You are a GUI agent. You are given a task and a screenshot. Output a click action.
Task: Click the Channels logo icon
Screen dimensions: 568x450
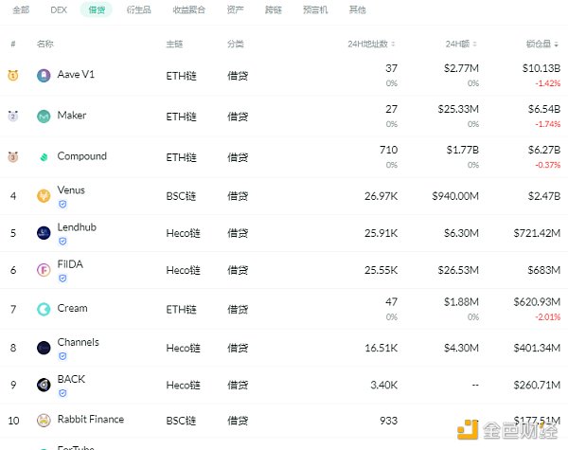[x=44, y=348]
